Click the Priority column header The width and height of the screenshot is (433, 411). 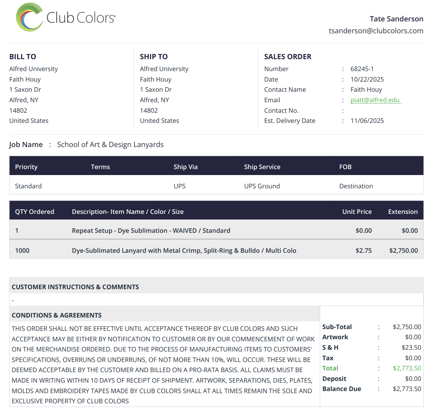(26, 167)
